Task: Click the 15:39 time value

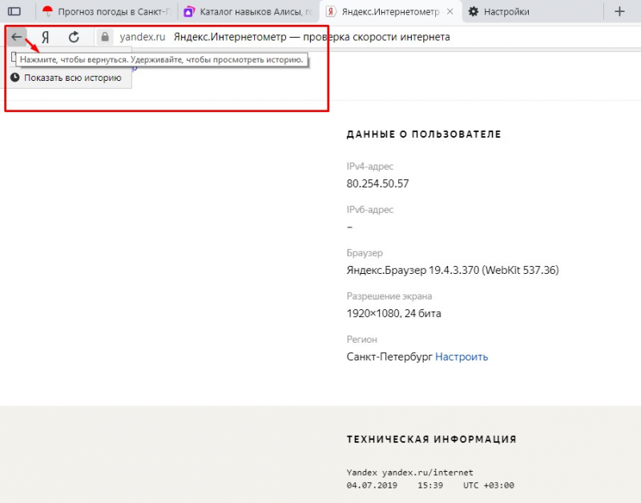Action: (430, 485)
